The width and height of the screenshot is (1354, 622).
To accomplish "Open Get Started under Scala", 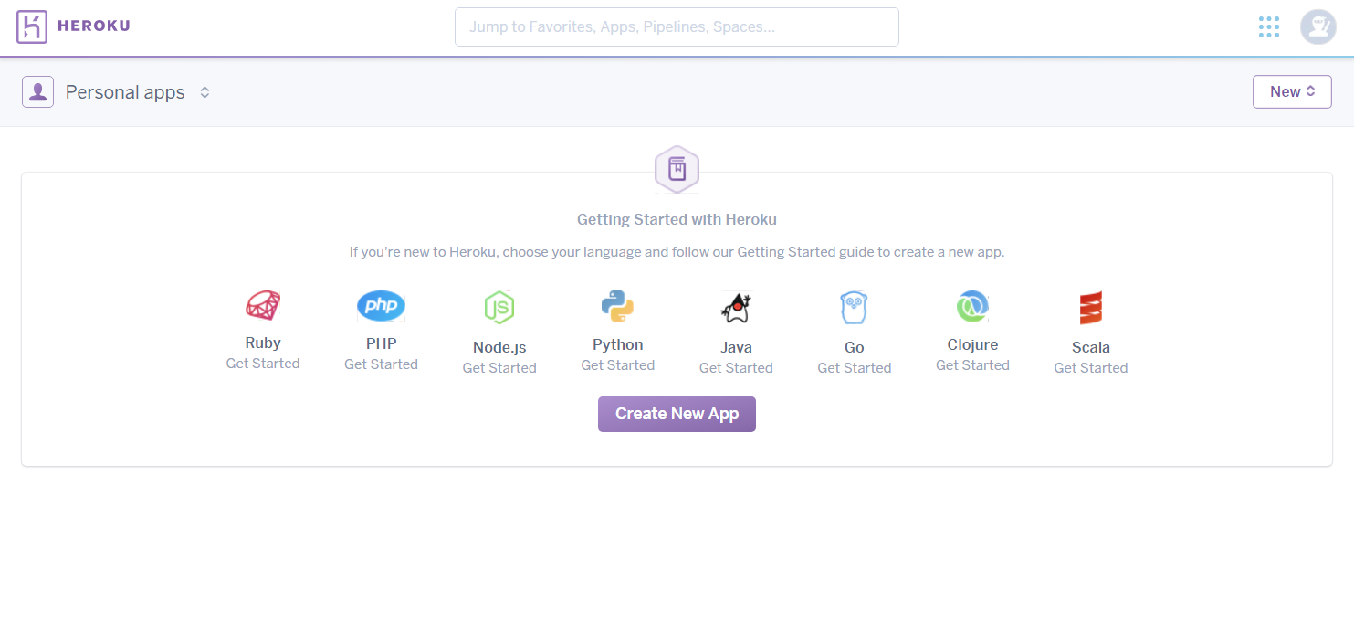I will pos(1091,368).
